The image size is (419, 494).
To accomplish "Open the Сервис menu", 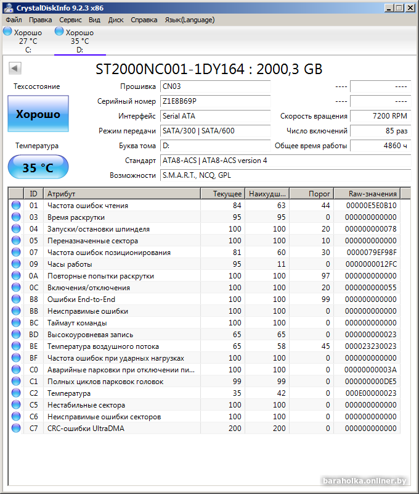I will pyautogui.click(x=70, y=20).
